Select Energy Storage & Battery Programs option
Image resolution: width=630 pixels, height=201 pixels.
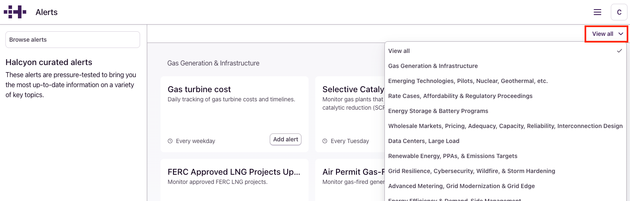[505, 111]
